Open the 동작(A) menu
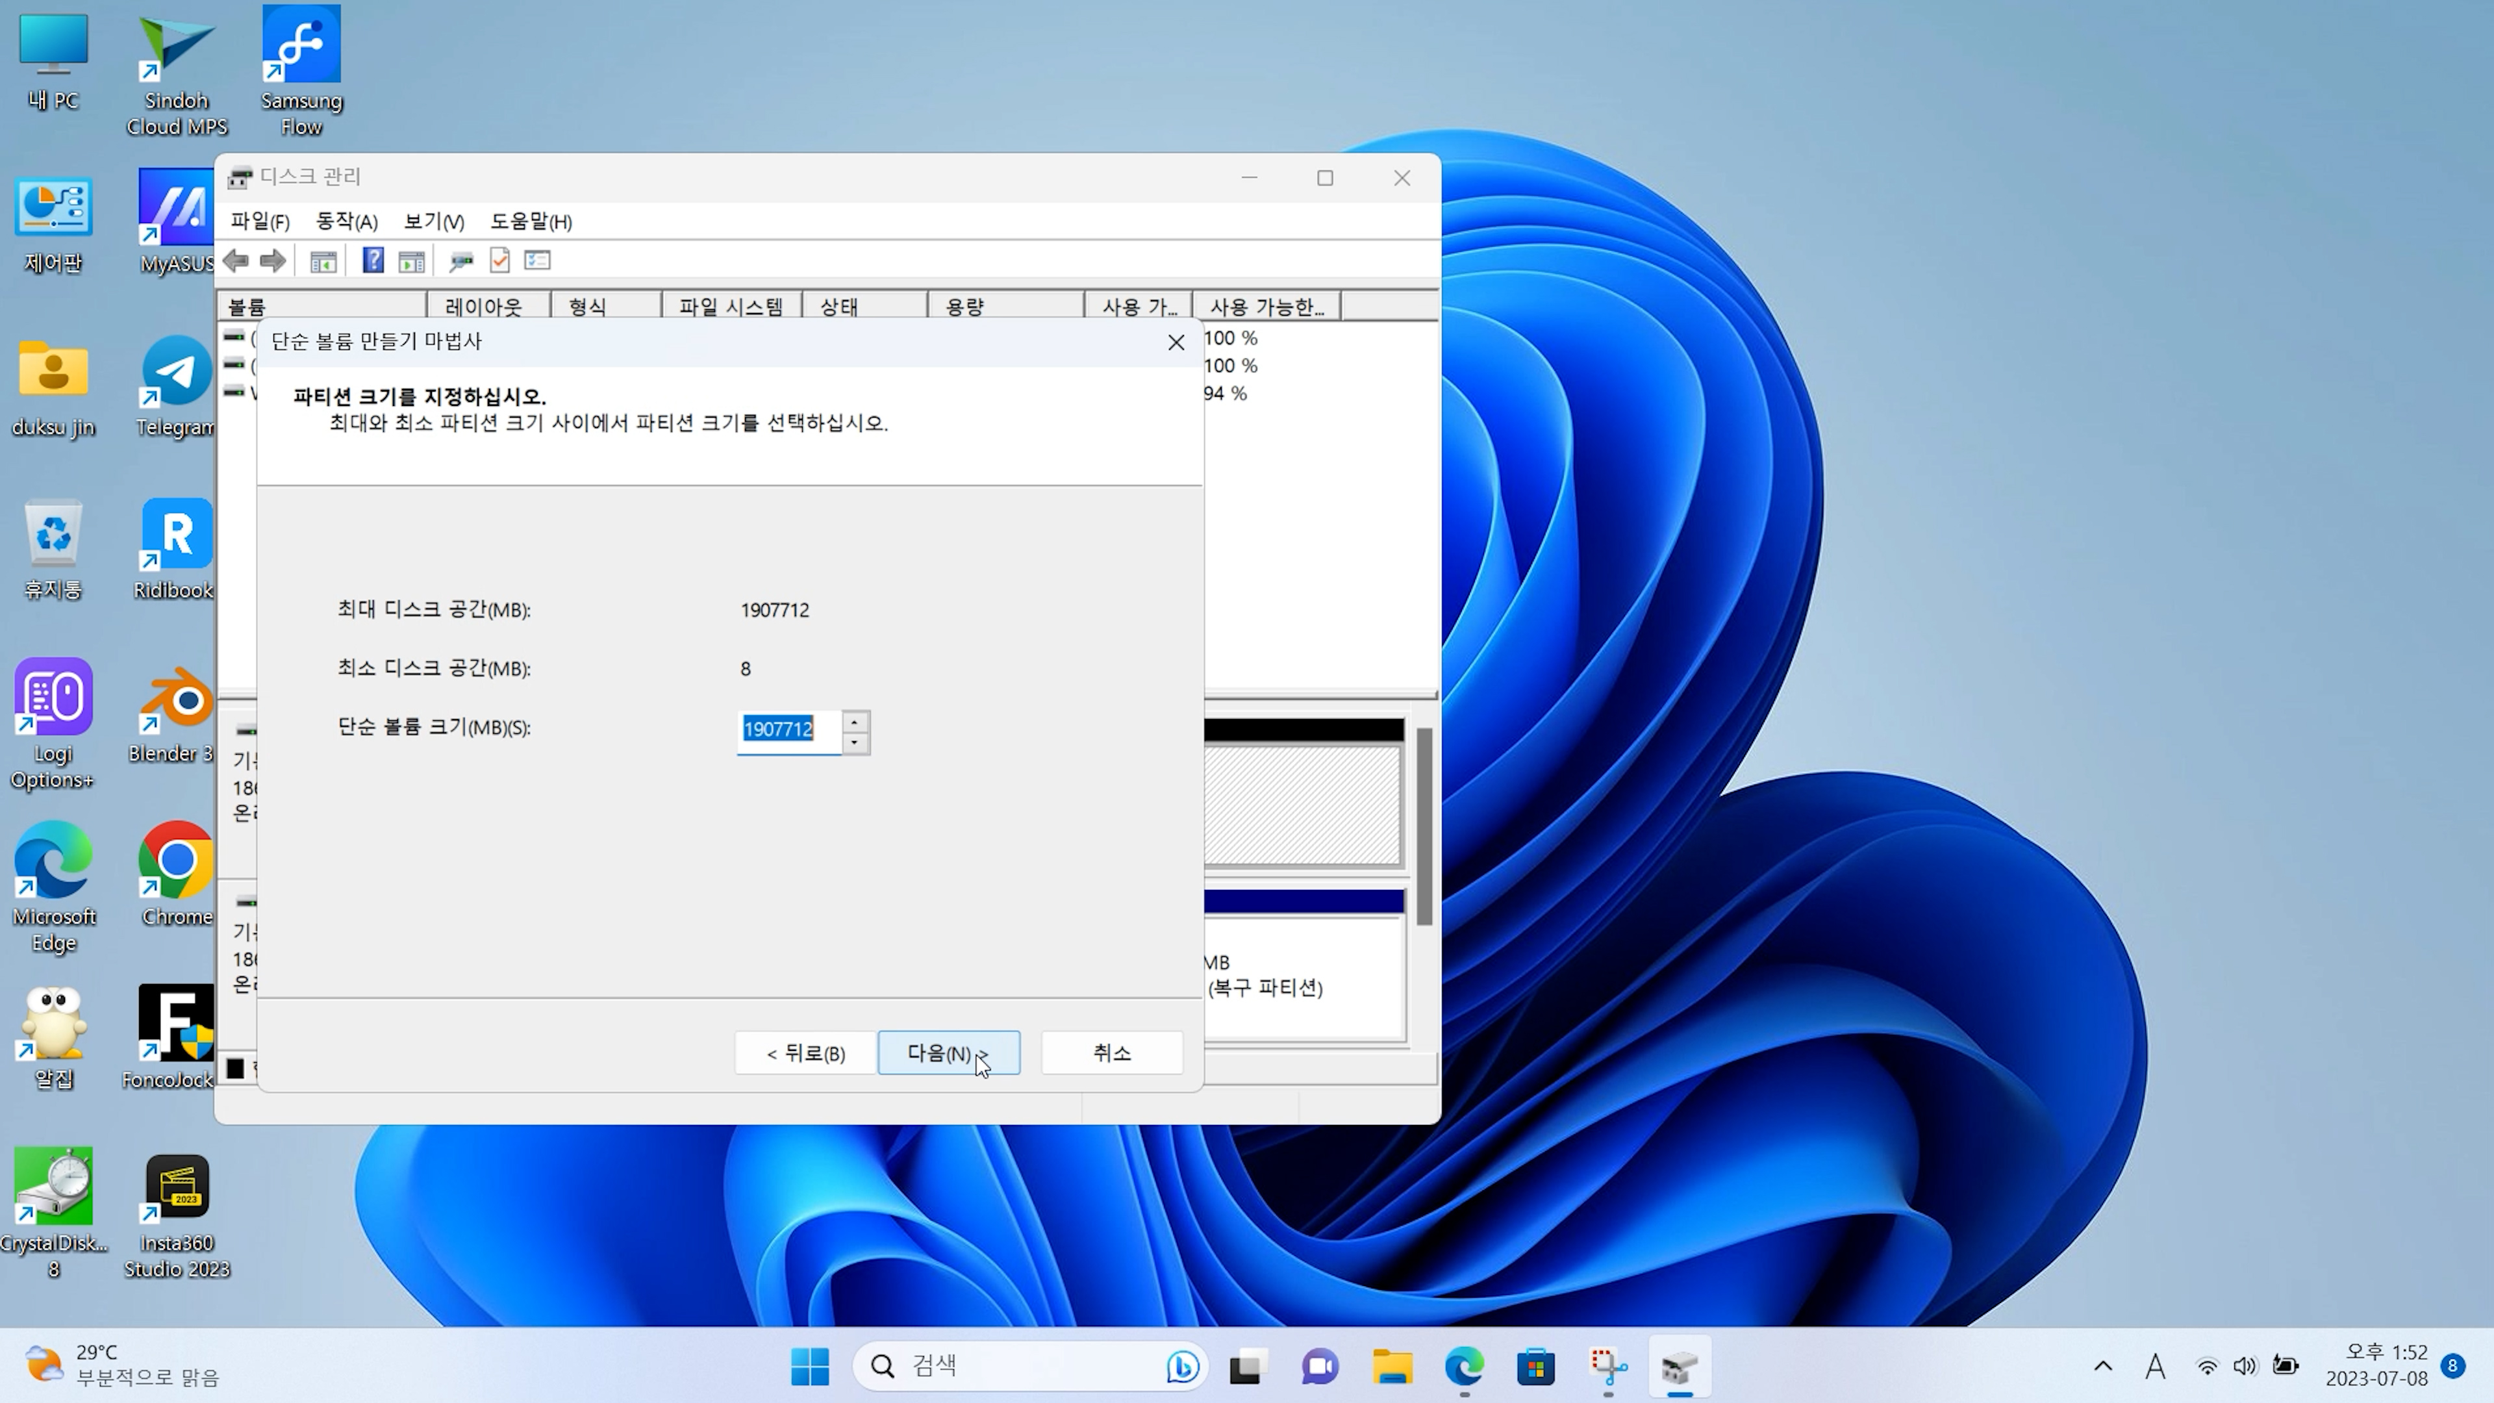Image resolution: width=2494 pixels, height=1403 pixels. click(347, 221)
